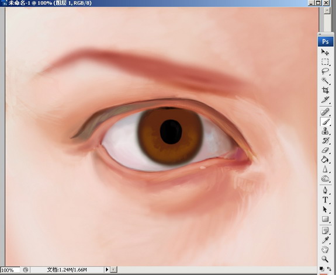
Task: Select the Slice tool
Action: (x=325, y=100)
